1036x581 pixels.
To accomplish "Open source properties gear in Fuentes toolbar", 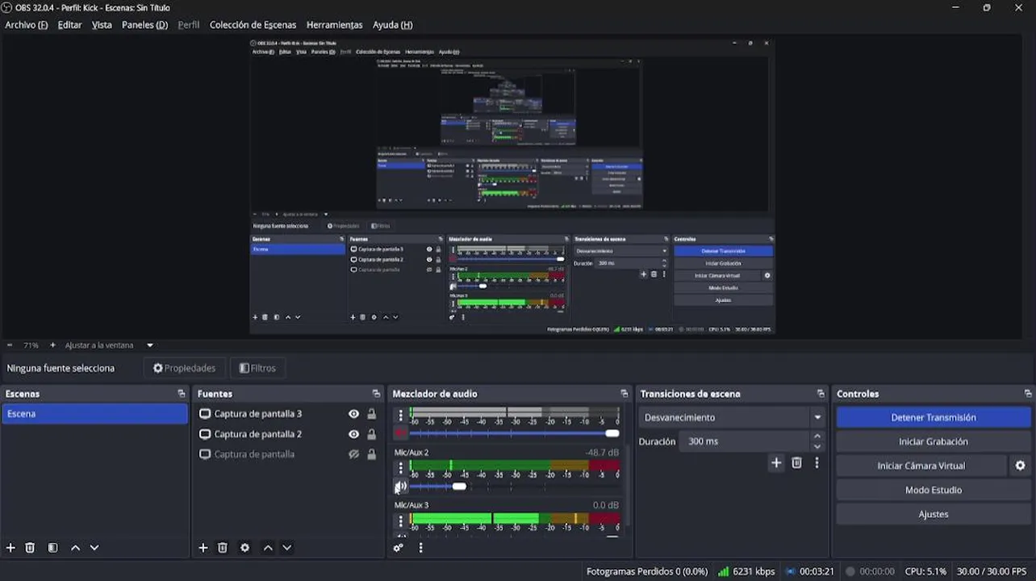I will (x=245, y=547).
